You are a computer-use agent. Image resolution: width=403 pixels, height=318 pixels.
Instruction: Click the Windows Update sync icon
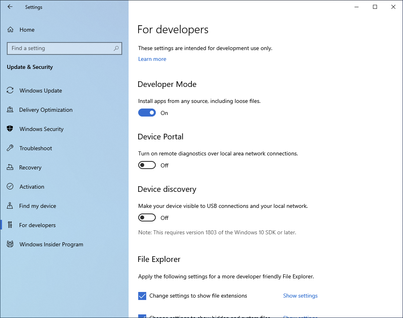[10, 91]
